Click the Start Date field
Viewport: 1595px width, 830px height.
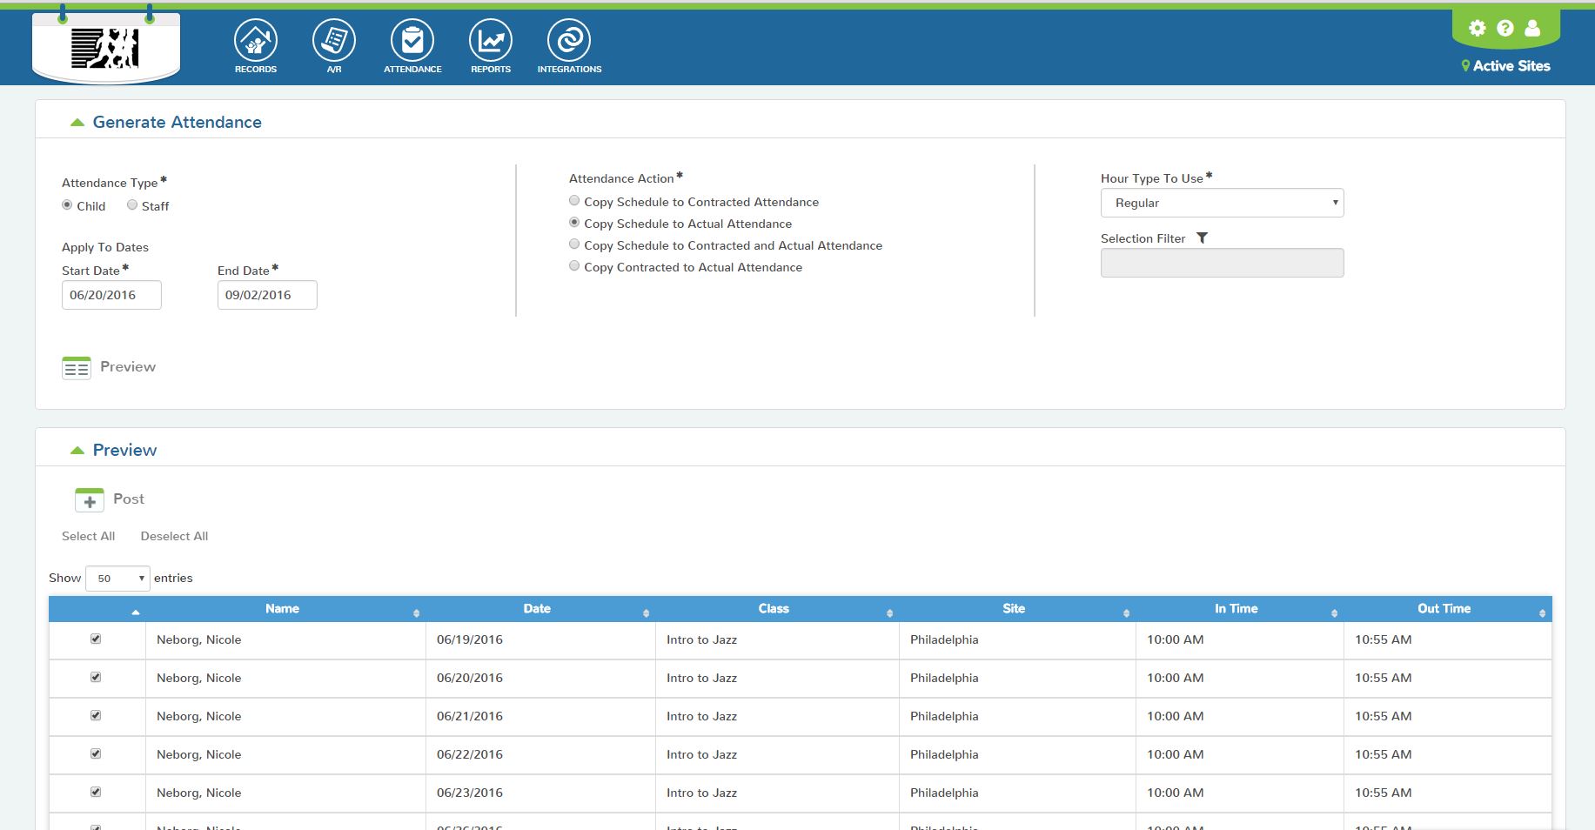[111, 295]
